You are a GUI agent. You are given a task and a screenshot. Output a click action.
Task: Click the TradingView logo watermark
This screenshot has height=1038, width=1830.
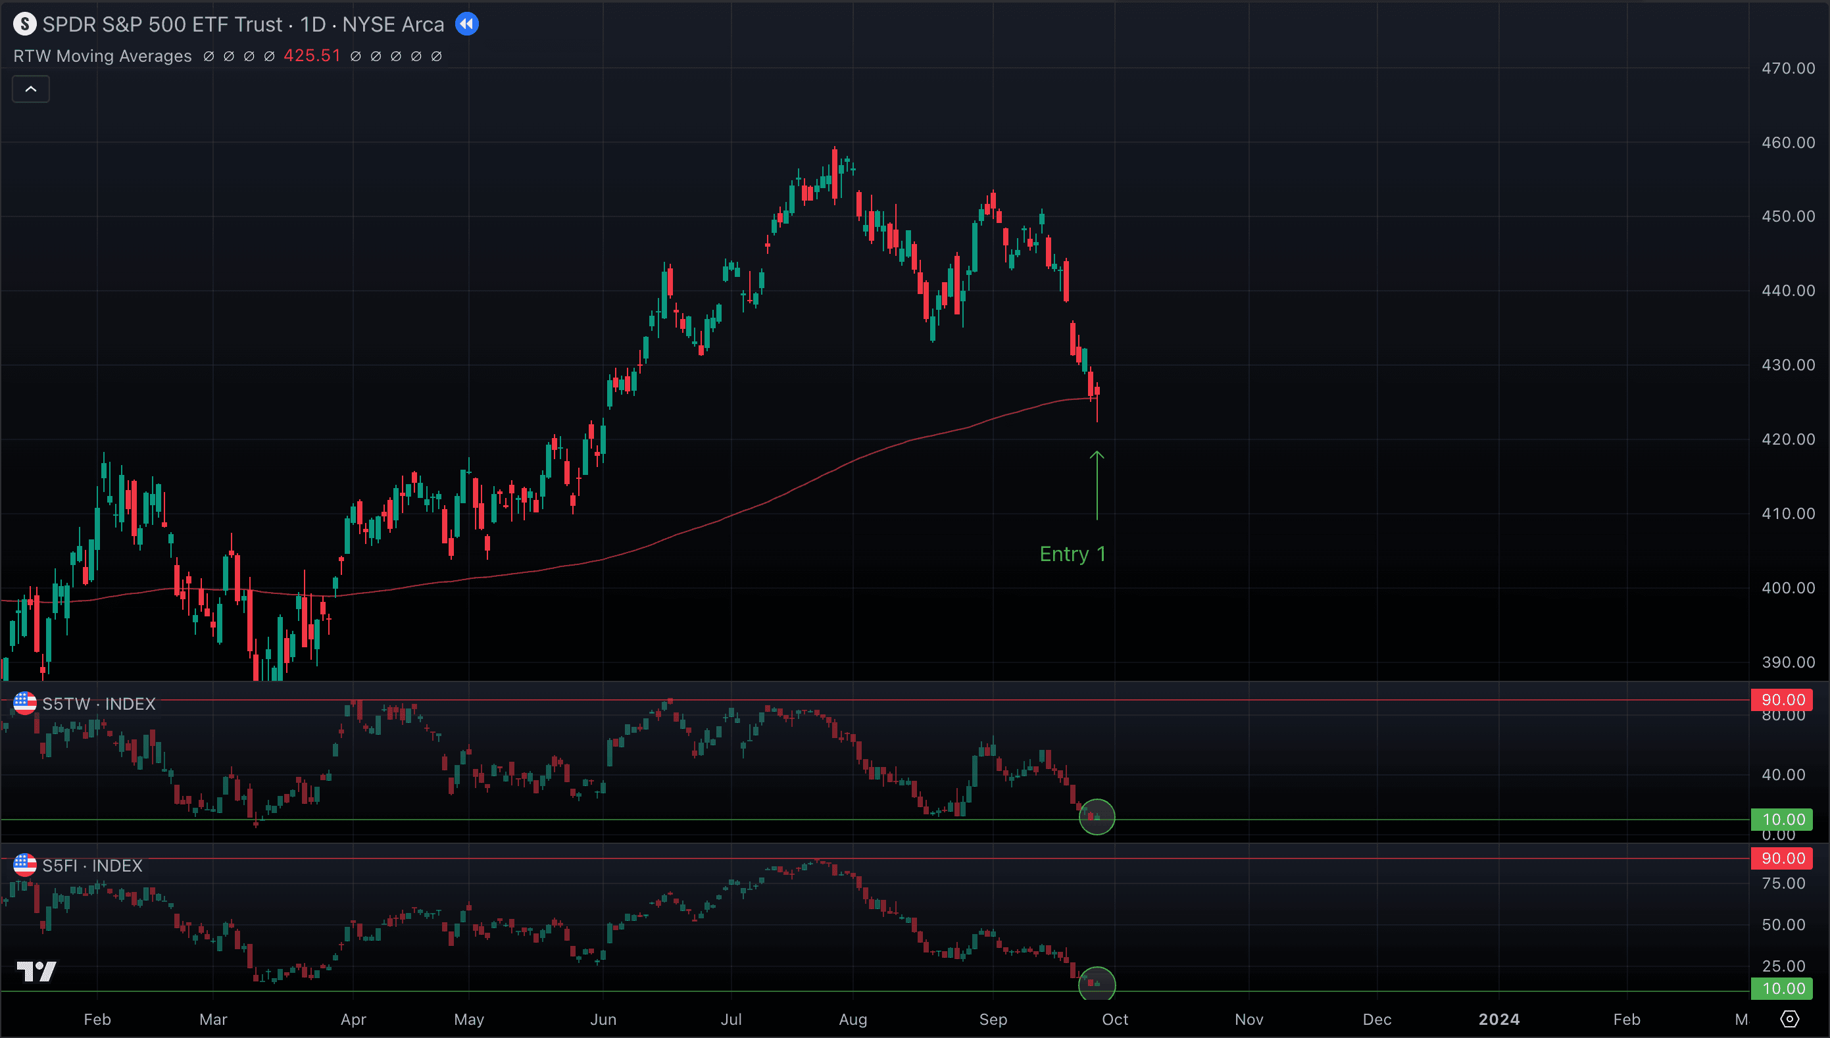[36, 971]
